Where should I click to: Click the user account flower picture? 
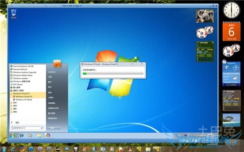coord(57,63)
